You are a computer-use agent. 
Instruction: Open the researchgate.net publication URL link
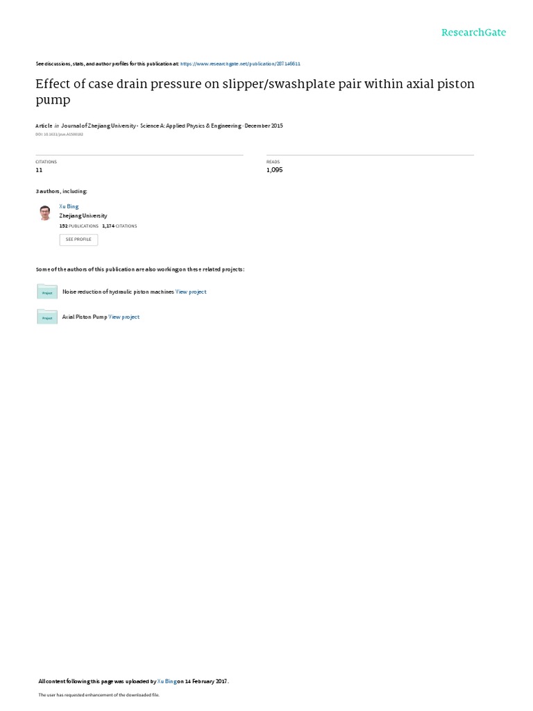tap(240, 64)
